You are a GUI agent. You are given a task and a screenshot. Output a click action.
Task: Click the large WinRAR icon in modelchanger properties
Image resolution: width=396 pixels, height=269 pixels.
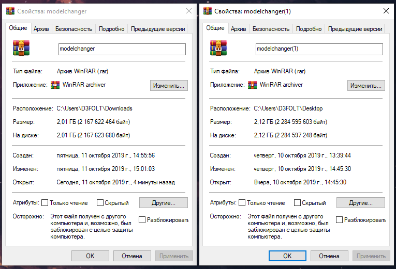[21, 48]
